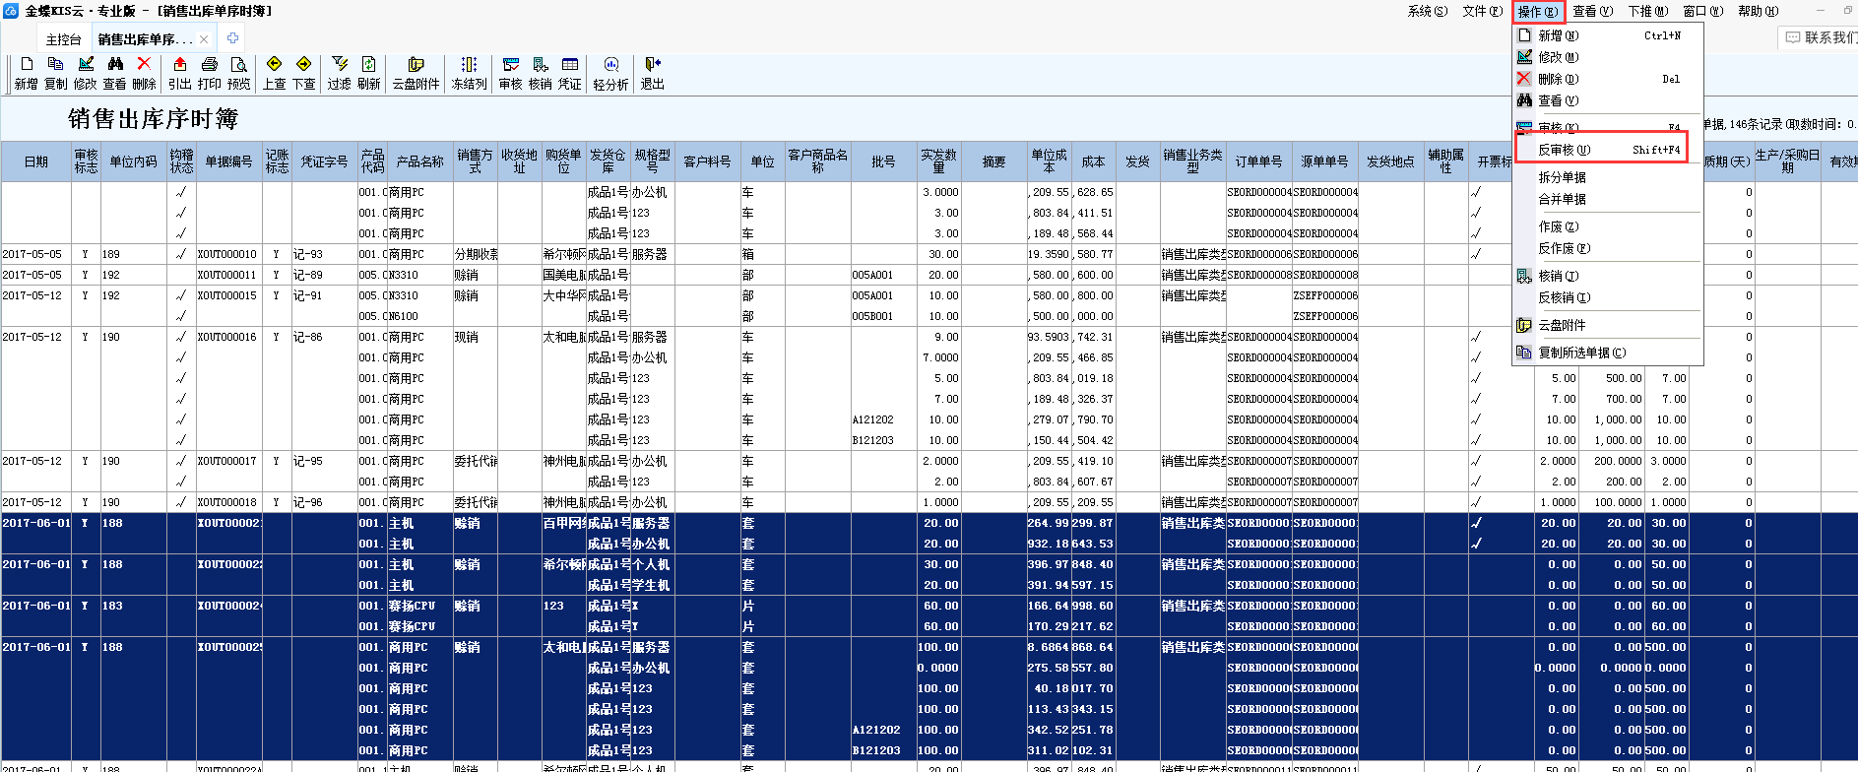Click the 复制 (Copy) toolbar icon
This screenshot has width=1858, height=772.
[x=55, y=73]
